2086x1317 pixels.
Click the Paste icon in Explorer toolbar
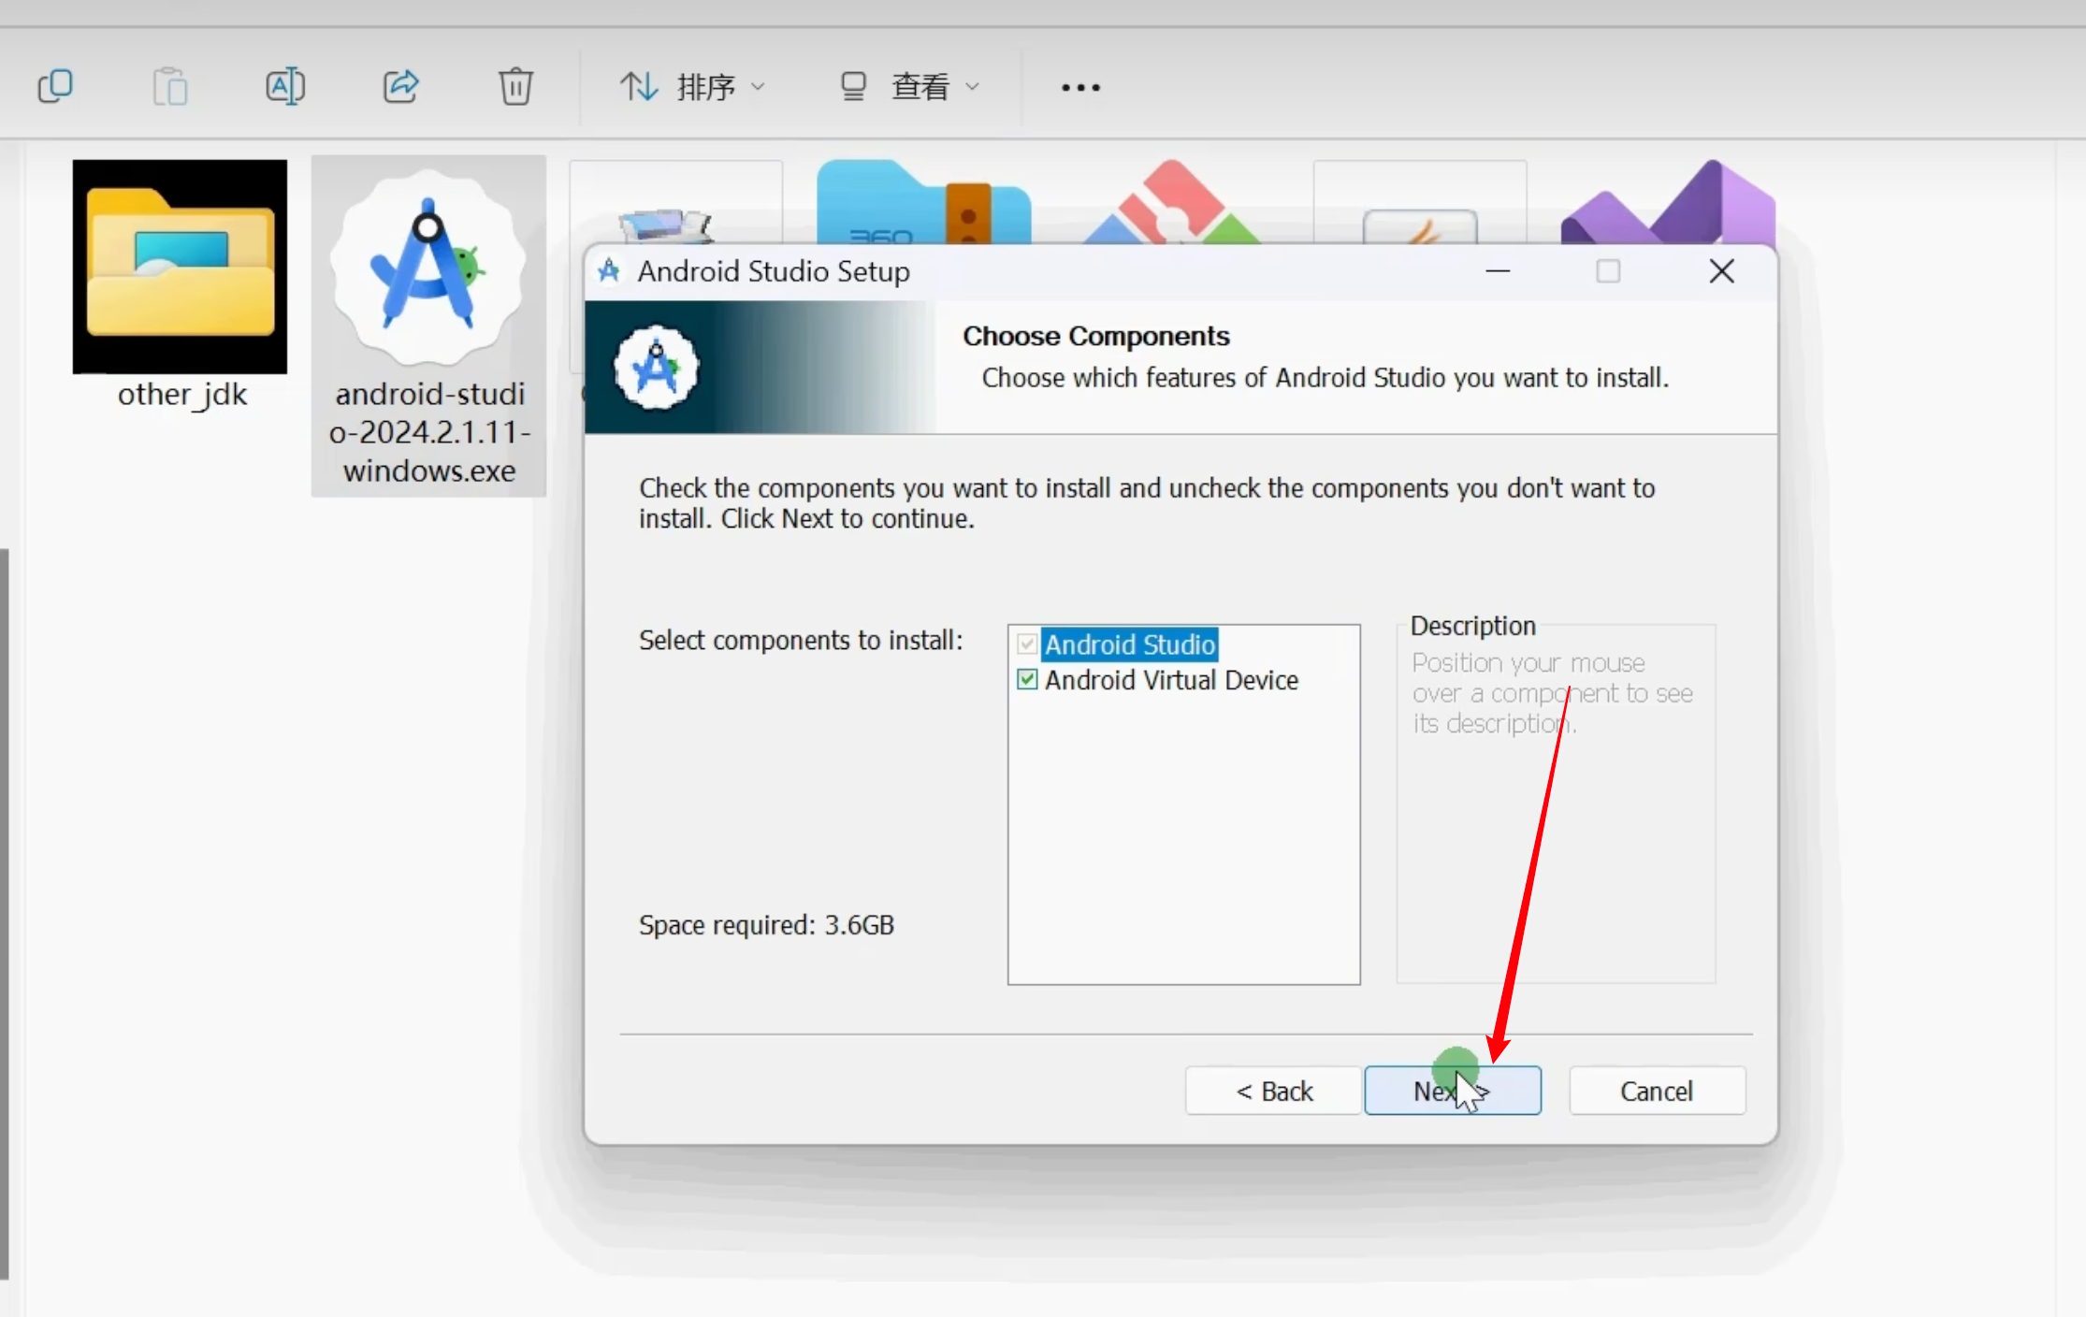pyautogui.click(x=170, y=86)
